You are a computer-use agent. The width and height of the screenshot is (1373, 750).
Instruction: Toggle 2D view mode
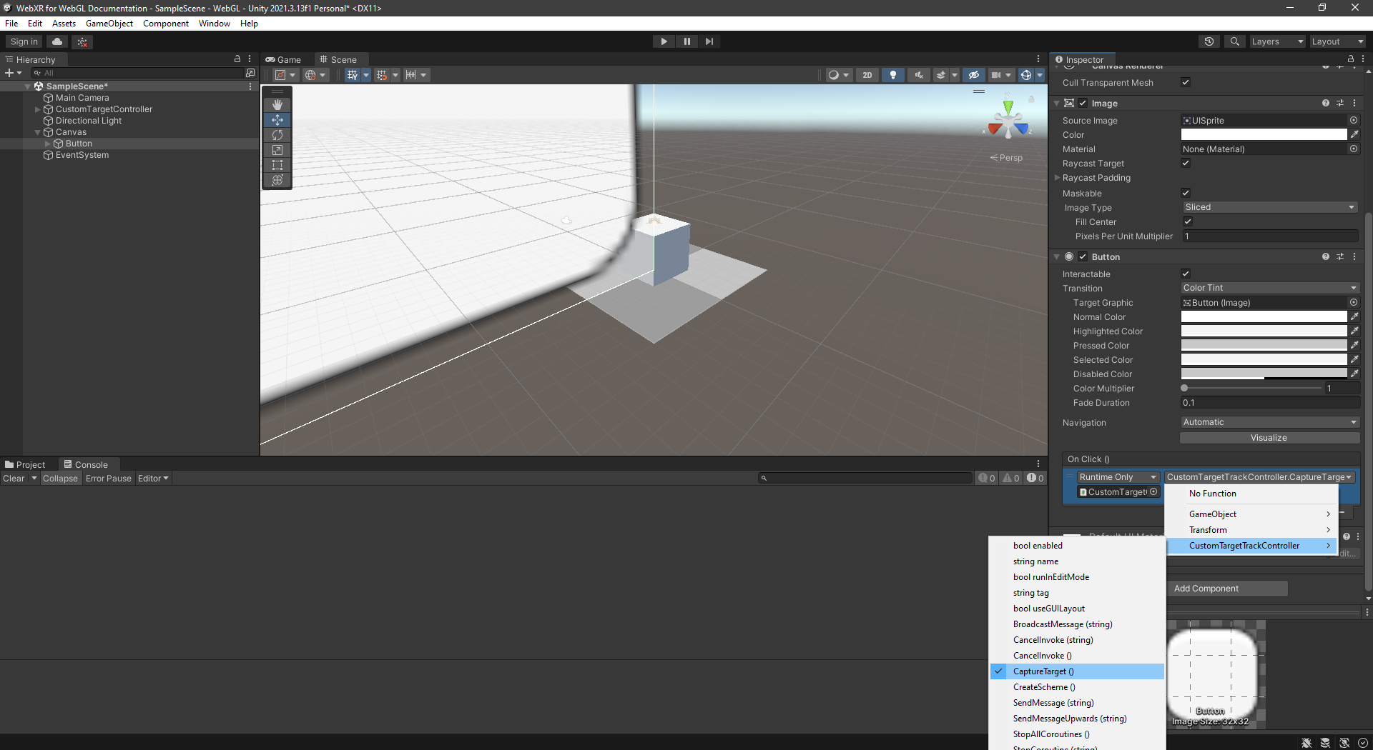point(867,75)
